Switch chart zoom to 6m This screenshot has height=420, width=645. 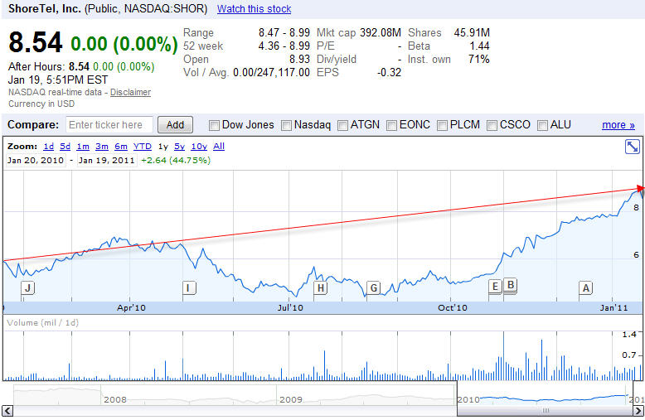[121, 146]
